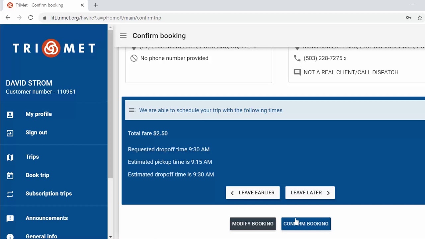The height and width of the screenshot is (239, 425).
Task: Click the Total fare $2.50 text
Action: point(148,133)
